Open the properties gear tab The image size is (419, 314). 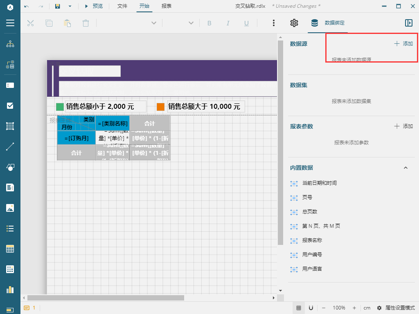pyautogui.click(x=294, y=23)
